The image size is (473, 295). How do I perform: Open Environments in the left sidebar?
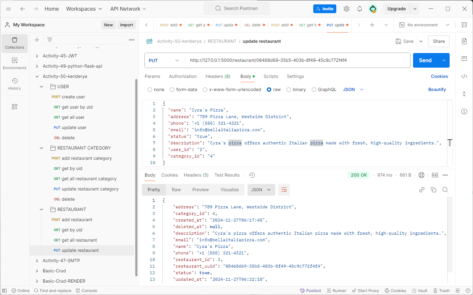point(15,63)
